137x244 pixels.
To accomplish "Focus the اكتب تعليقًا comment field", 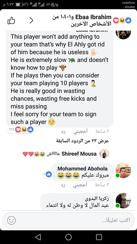I will [68, 220].
